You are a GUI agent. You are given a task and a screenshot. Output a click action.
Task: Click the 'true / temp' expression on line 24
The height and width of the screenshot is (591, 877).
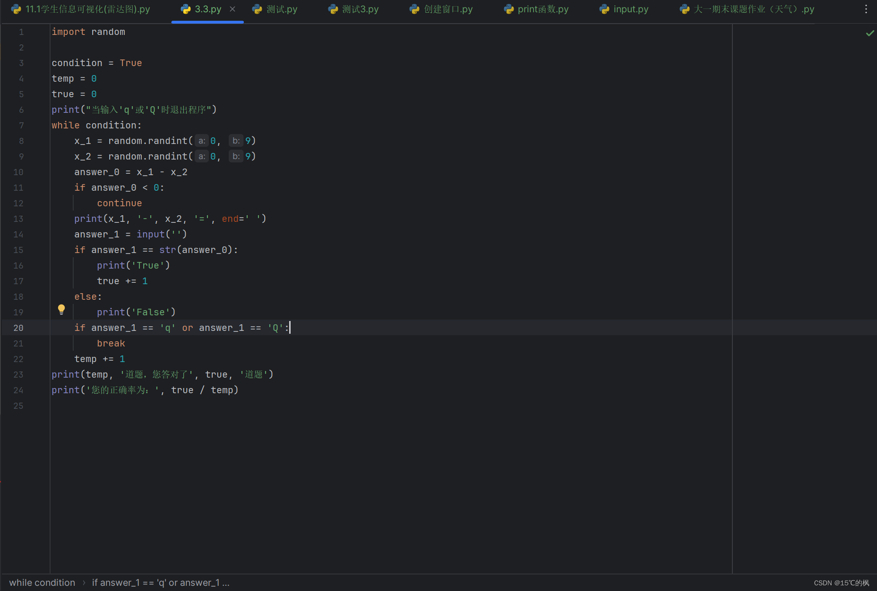coord(202,390)
